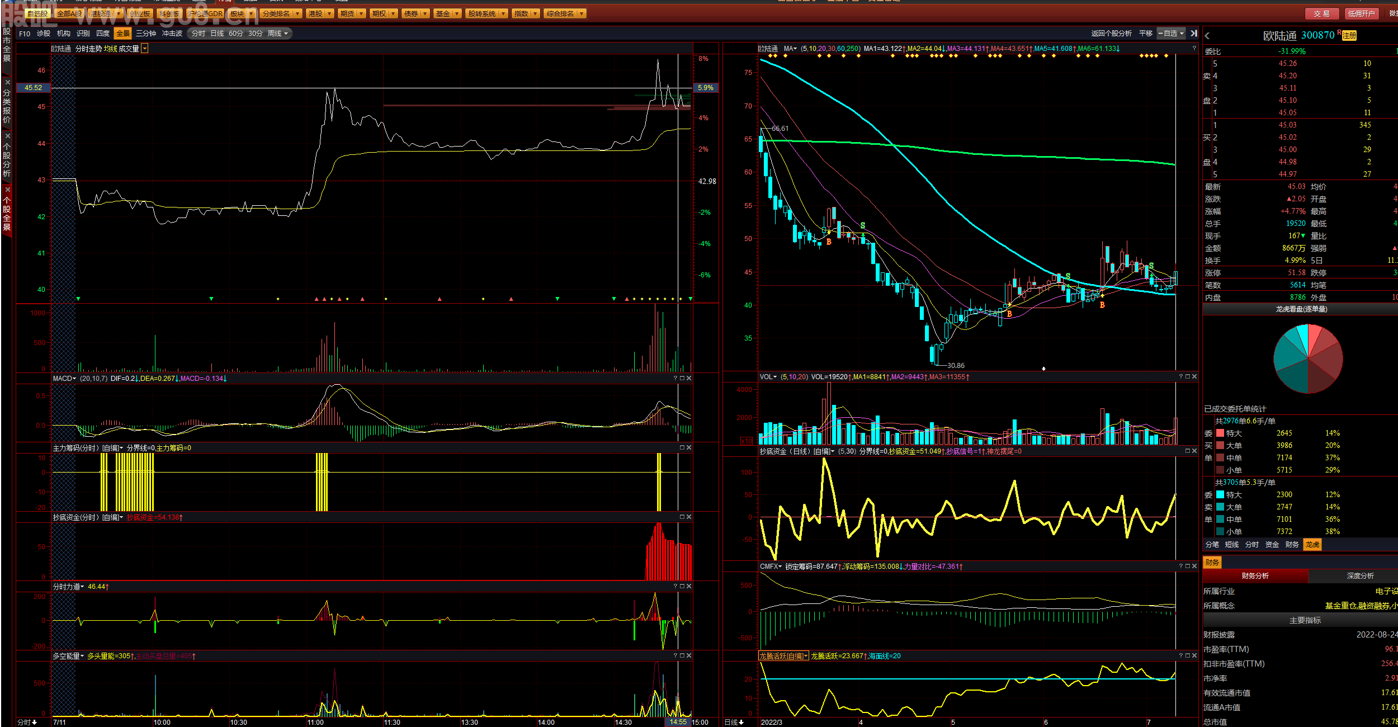The width and height of the screenshot is (1398, 727).
Task: Switch to 分笔 tab
Action: [1212, 545]
